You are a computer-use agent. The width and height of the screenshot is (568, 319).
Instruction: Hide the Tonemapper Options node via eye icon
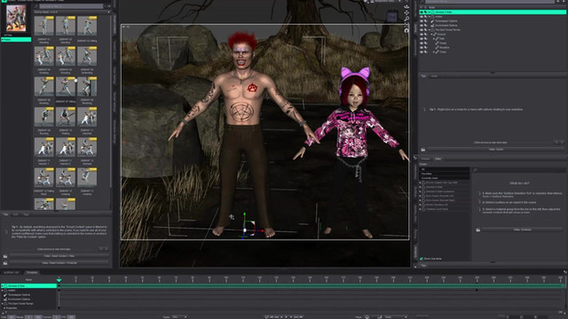(422, 21)
